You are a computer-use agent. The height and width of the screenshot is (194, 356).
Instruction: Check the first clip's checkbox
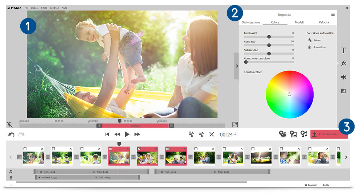(x=25, y=149)
